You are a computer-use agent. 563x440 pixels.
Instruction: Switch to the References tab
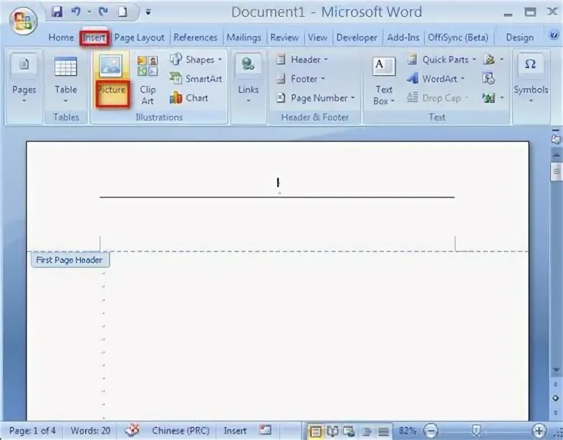click(x=195, y=37)
